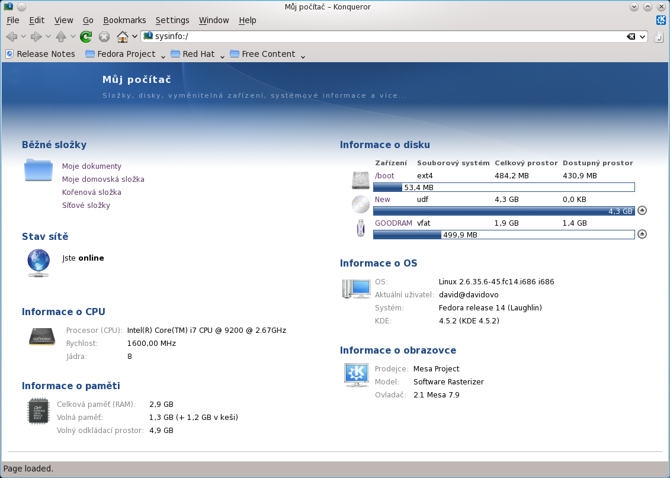Click the 1600,00 MHz speed value
The height and width of the screenshot is (478, 670).
point(152,344)
